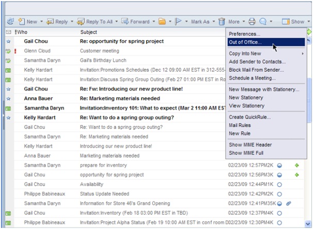The width and height of the screenshot is (313, 229).
Task: Click Reply To All in toolbar
Action: (x=95, y=21)
